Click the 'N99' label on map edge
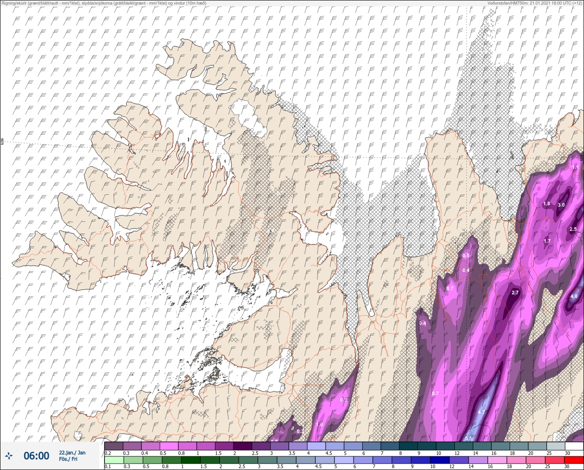Screen dimensions: 584x470 (2, 142)
